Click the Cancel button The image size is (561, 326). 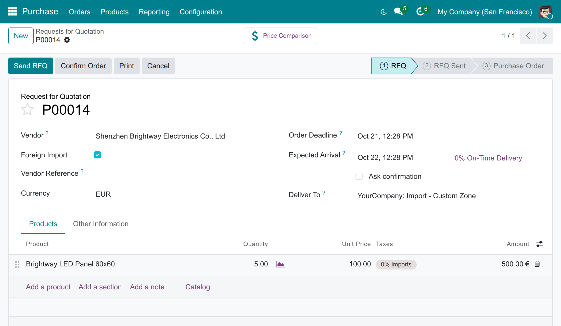(158, 66)
